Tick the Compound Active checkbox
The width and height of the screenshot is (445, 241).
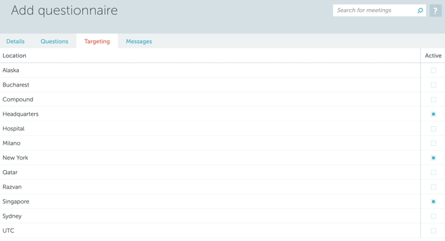pos(433,100)
